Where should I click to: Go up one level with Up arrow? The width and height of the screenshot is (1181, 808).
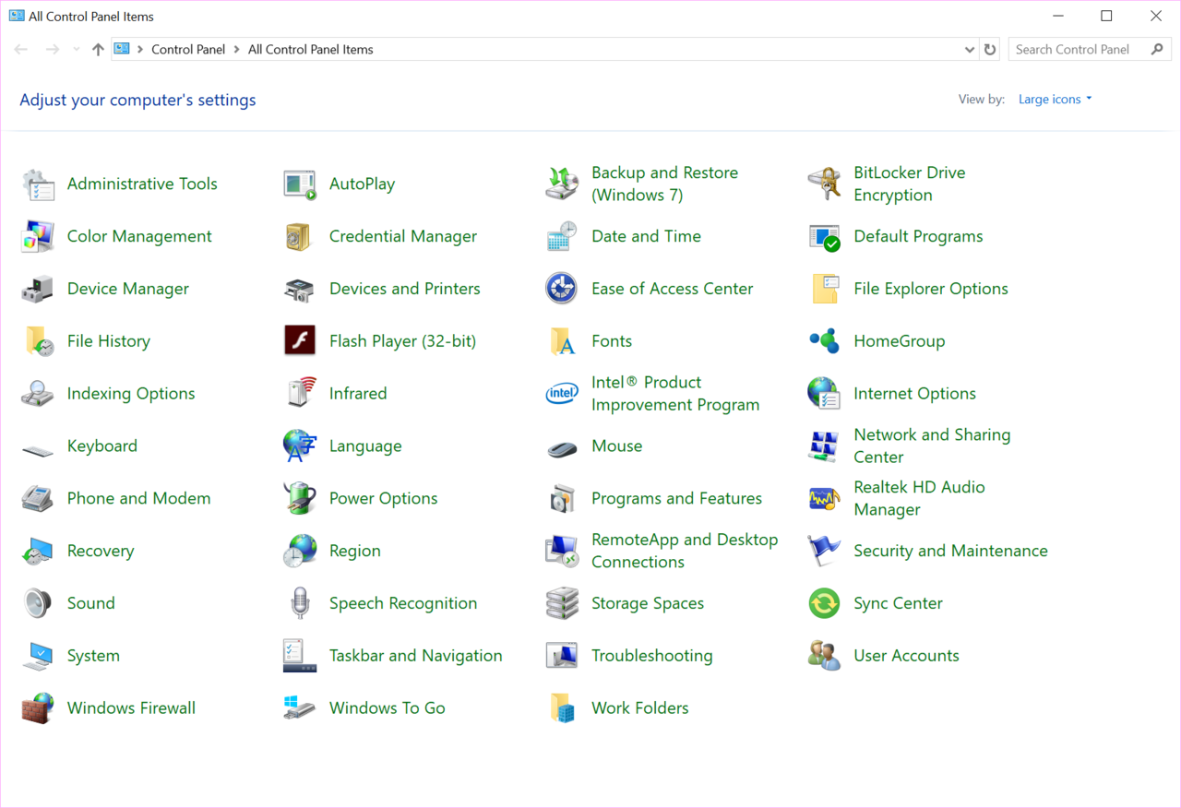tap(98, 50)
